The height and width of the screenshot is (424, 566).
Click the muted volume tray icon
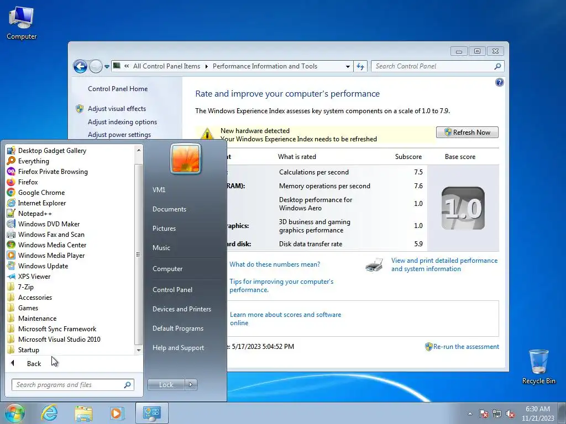pos(510,414)
